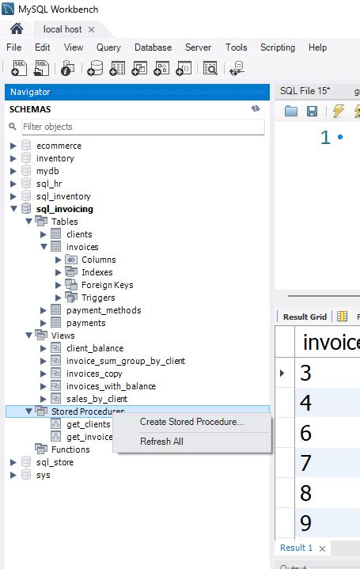
Task: Expand the payment_methods table
Action: [44, 310]
